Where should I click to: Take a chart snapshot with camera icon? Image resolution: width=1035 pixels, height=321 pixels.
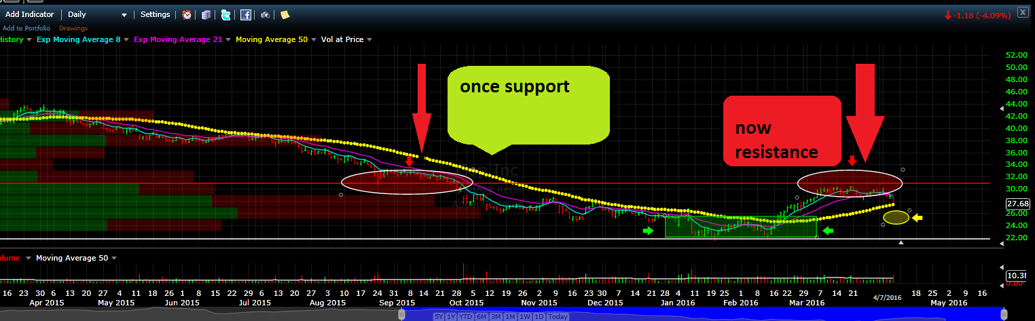click(x=266, y=14)
